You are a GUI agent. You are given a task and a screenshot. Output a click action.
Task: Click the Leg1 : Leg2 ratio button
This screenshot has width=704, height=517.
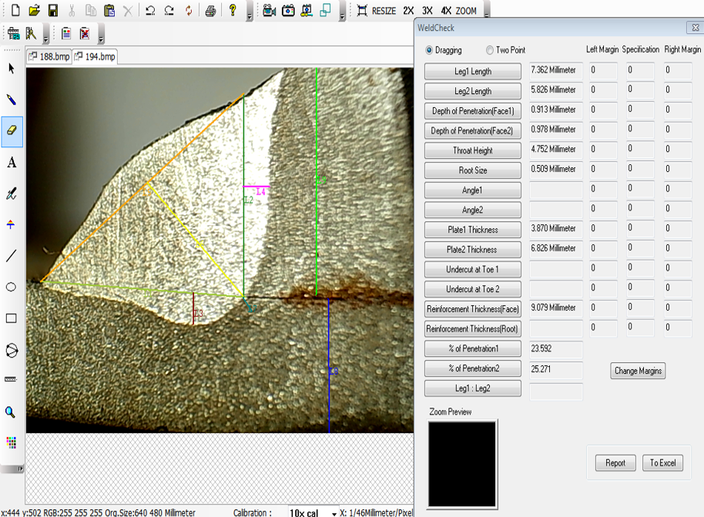tap(473, 388)
